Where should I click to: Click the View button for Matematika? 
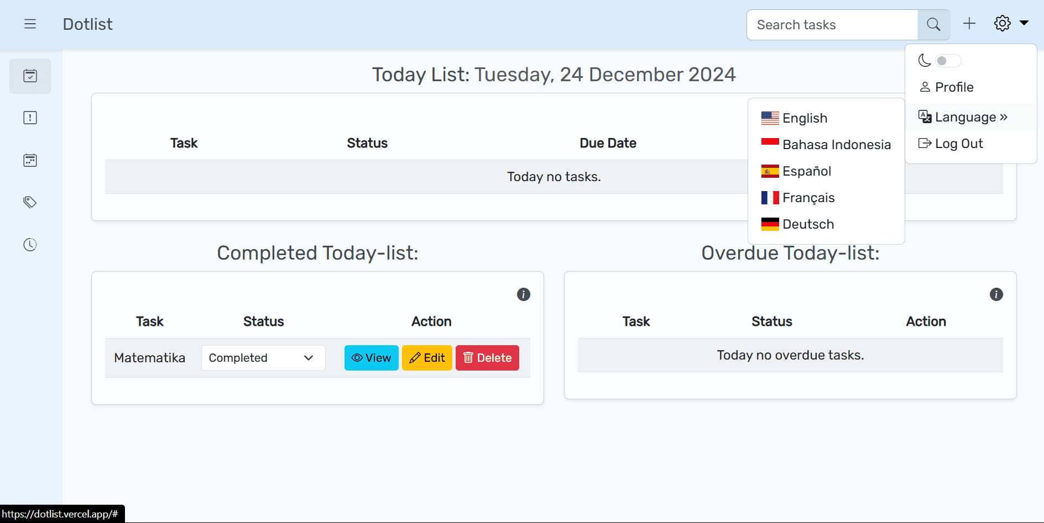click(371, 358)
